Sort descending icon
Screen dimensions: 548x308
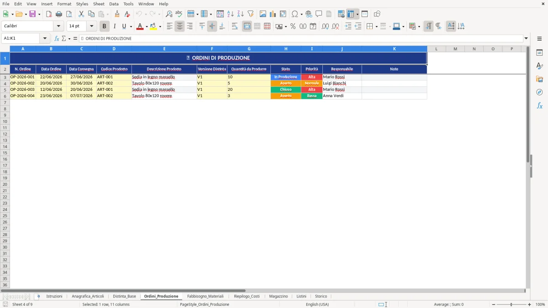(x=240, y=14)
